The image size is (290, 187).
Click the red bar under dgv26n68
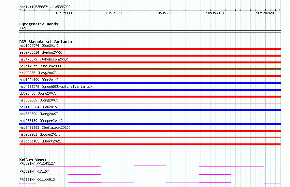(150, 97)
